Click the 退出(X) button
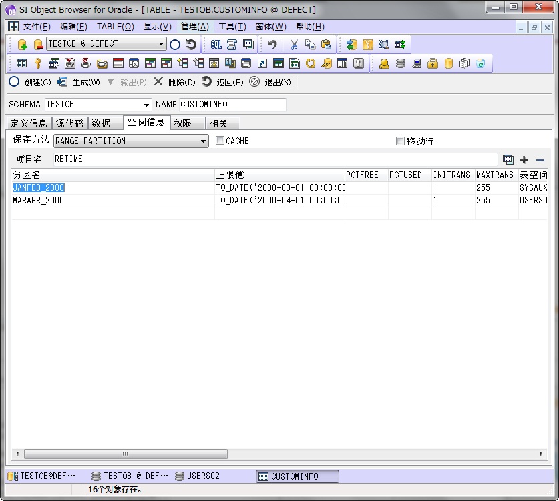Viewport: 559px width, 501px height. coord(270,82)
